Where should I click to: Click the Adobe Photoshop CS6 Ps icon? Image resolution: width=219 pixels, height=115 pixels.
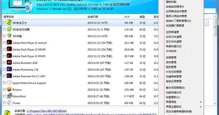[9, 69]
